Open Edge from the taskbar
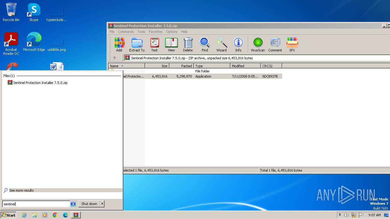 [66, 215]
